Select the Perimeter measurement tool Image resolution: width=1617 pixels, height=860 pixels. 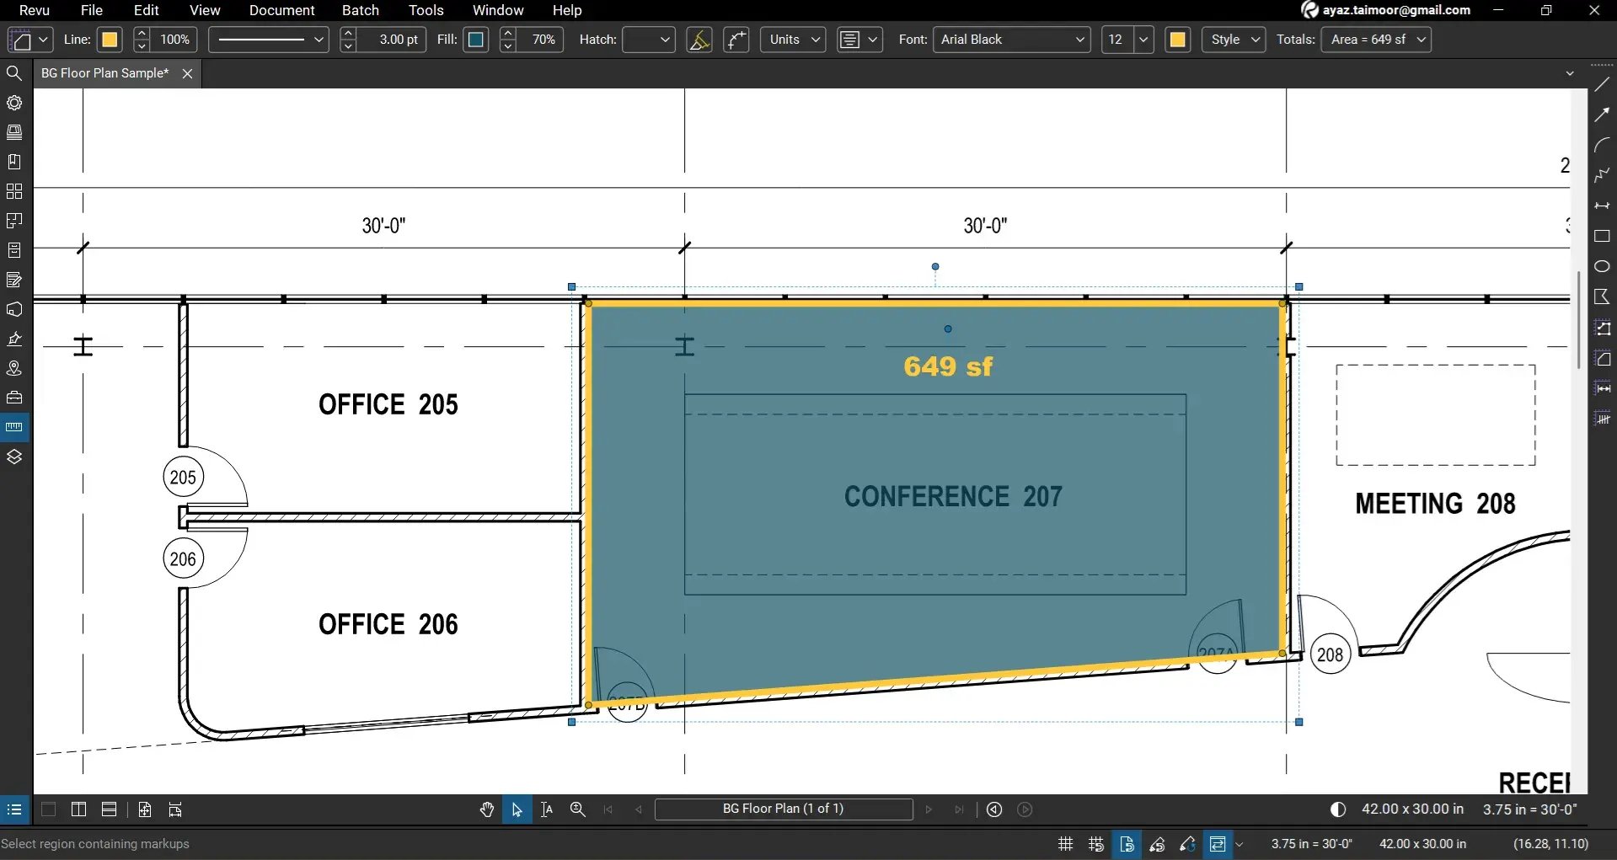tap(1602, 329)
